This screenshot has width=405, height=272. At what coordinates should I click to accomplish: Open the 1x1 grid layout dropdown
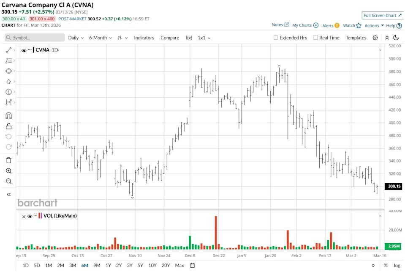[204, 38]
